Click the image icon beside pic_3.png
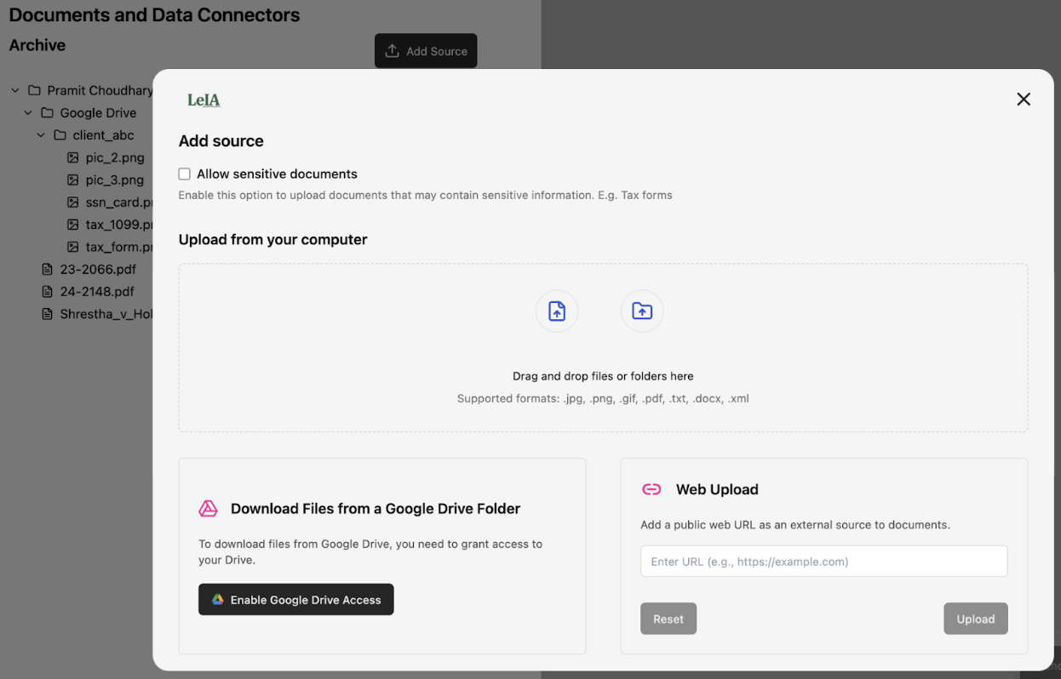The image size is (1061, 679). pos(73,180)
